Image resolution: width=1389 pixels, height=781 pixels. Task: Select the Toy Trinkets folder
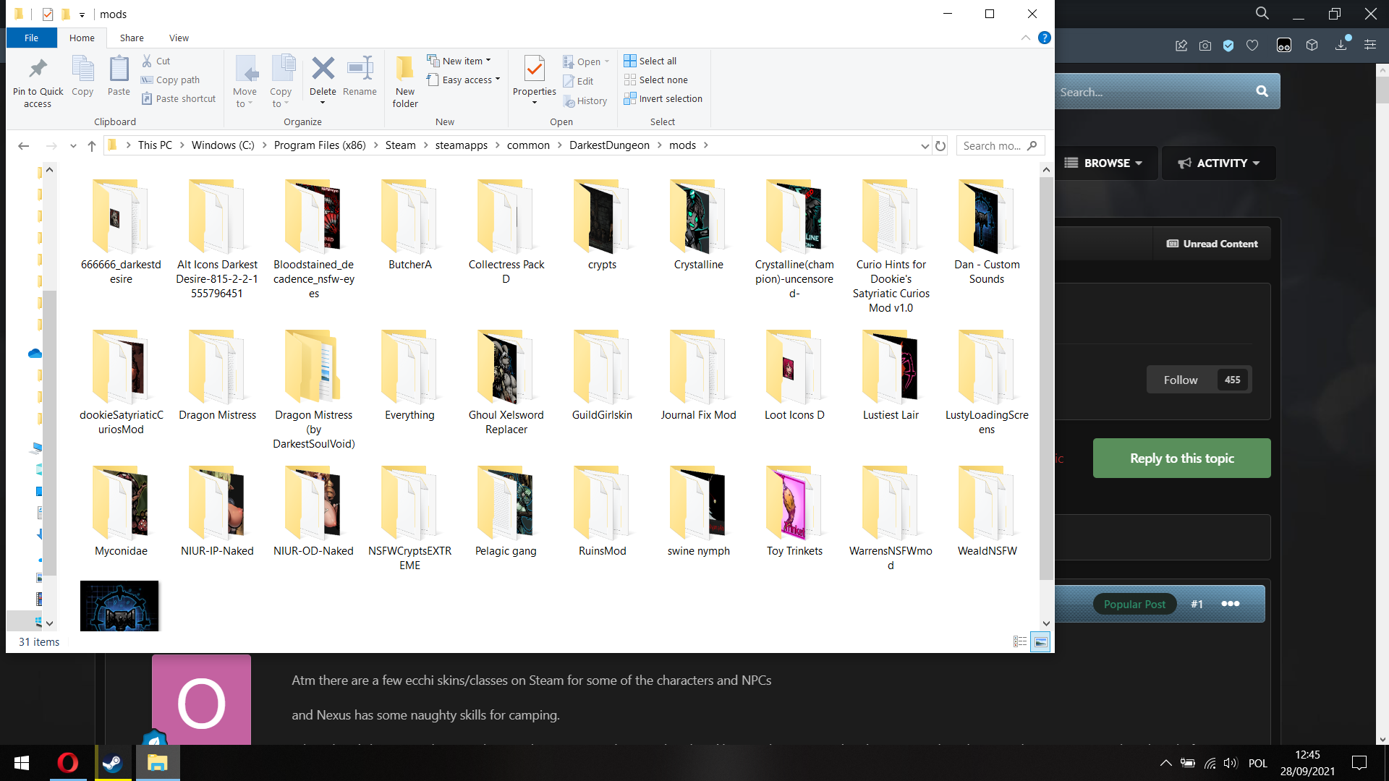(794, 511)
